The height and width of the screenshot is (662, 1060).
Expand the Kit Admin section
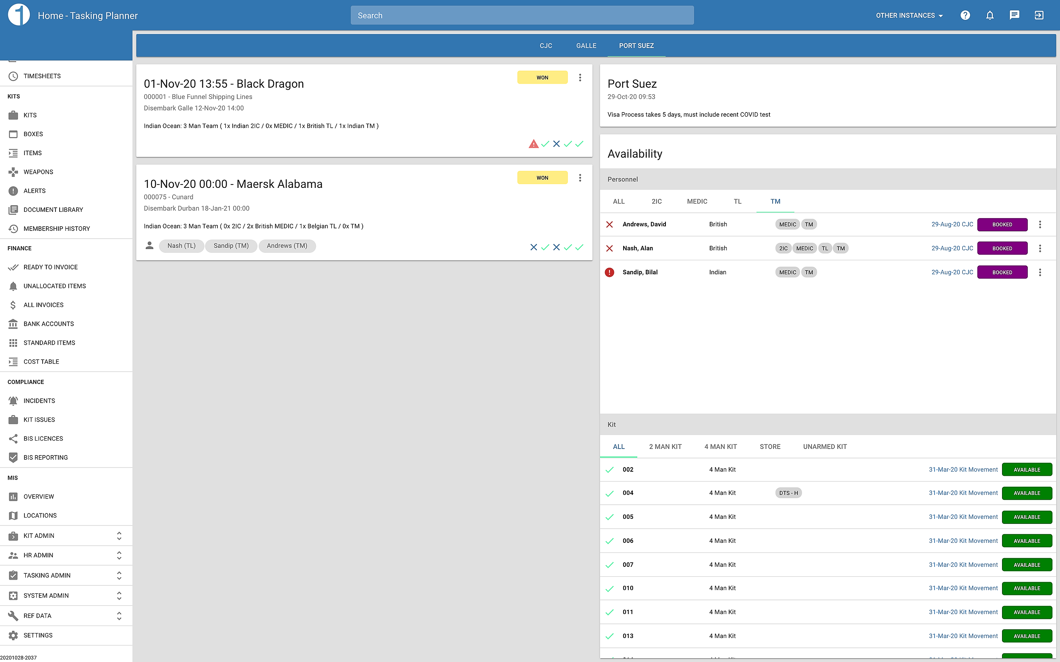click(66, 535)
